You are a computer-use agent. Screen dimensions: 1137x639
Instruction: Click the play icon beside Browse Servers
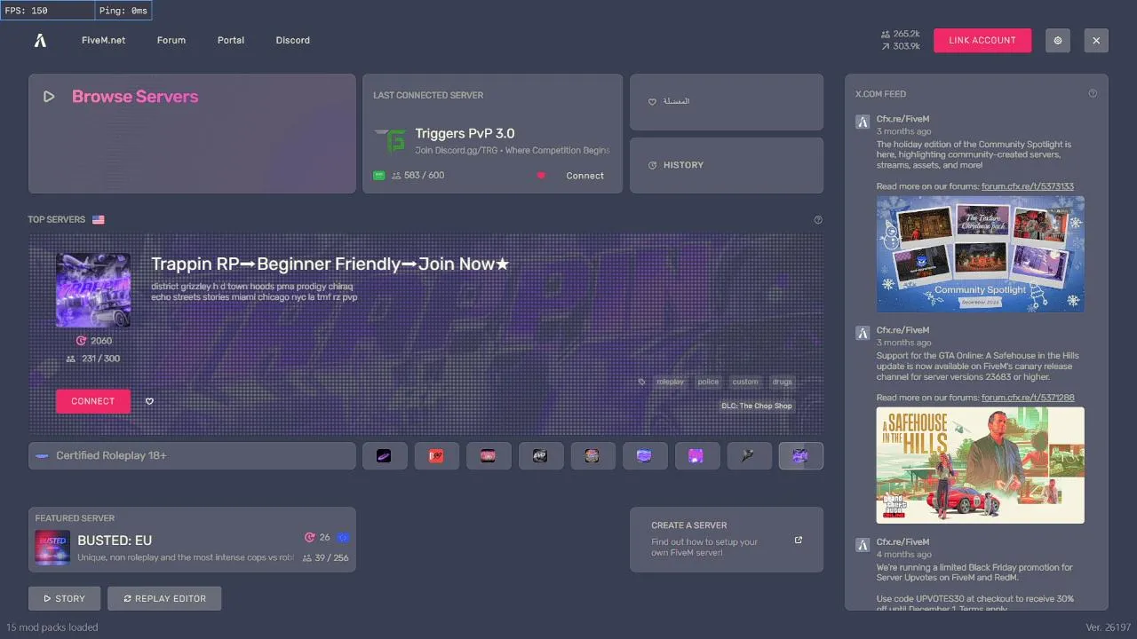point(49,97)
